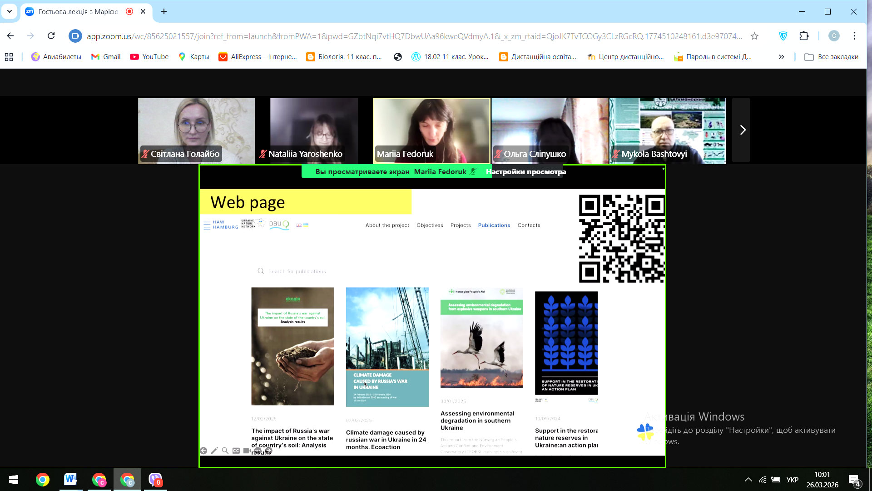Show next participants with right chevron

(742, 130)
